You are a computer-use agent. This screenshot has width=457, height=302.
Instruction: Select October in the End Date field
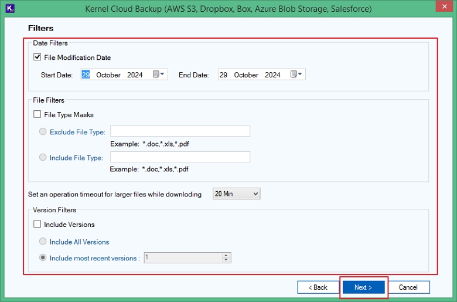pyautogui.click(x=246, y=75)
